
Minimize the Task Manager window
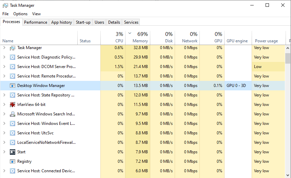click(252, 5)
